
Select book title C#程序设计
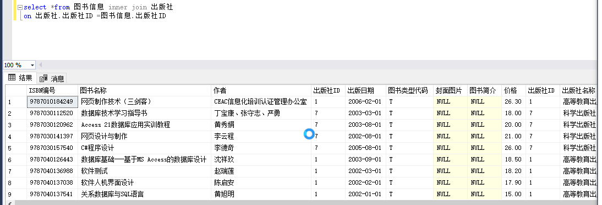click(144, 148)
